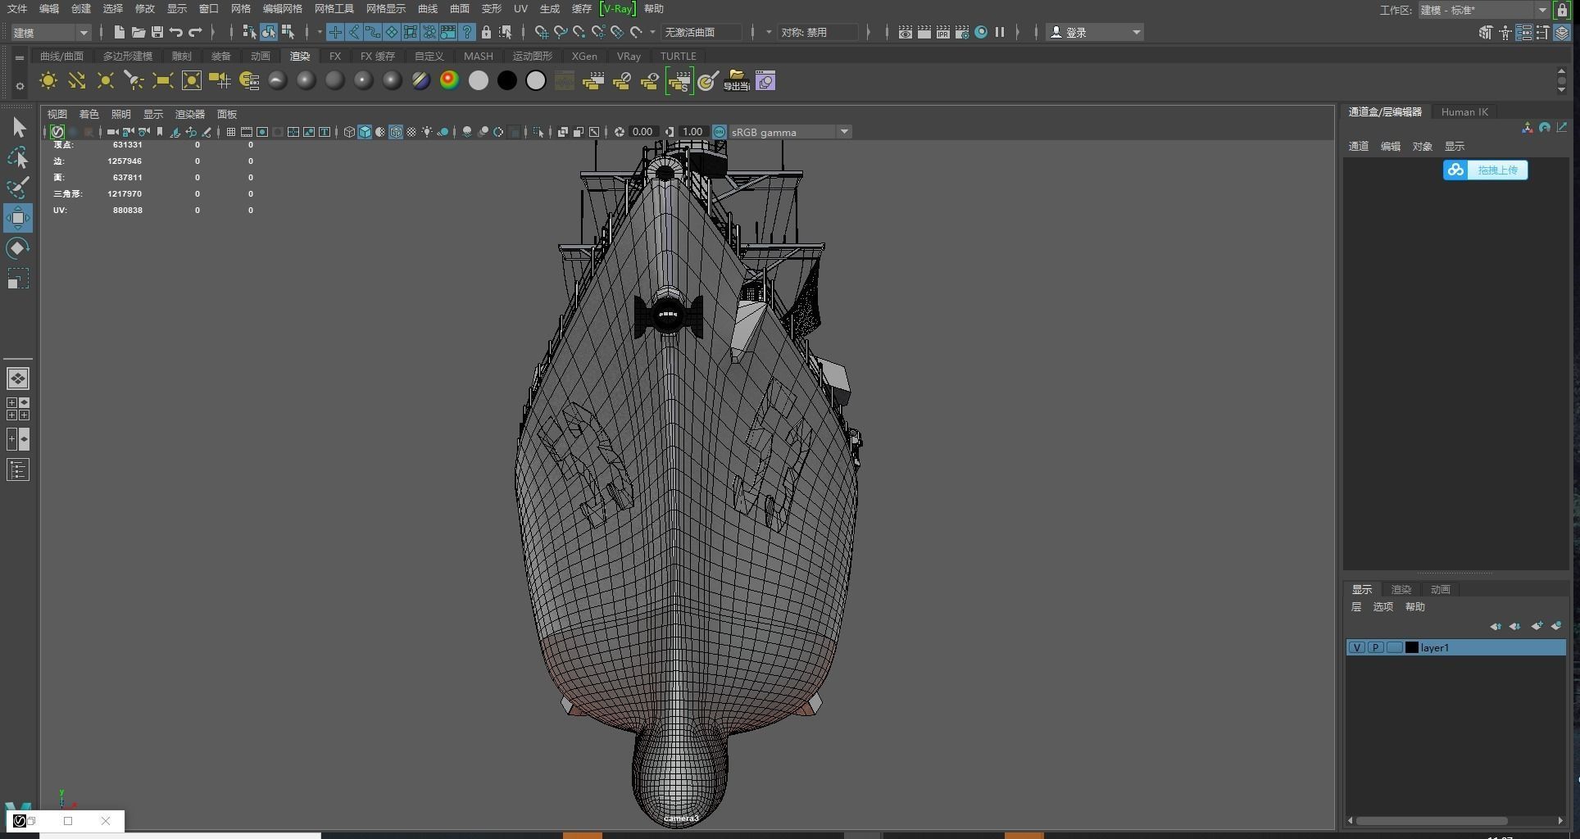Toggle the workspace lock icon
The height and width of the screenshot is (839, 1580).
coord(1562,10)
